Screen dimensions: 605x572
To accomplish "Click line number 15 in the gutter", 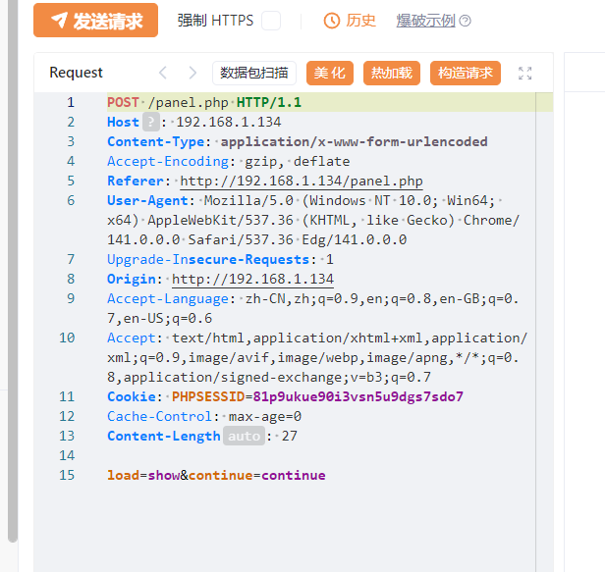I will 67,475.
